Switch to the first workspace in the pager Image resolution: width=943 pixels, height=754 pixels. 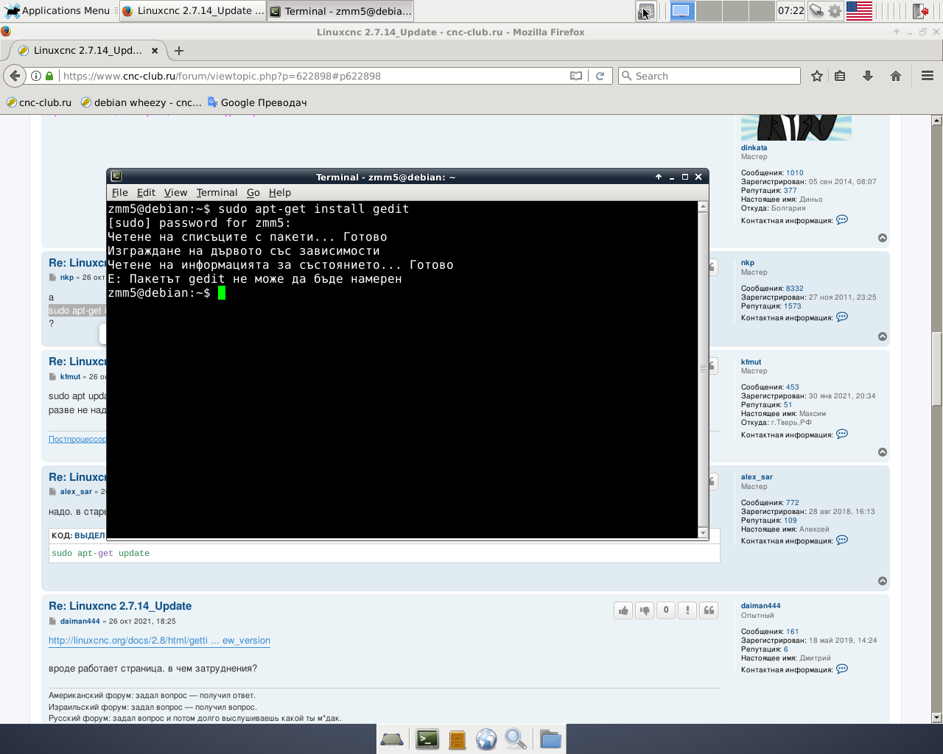[683, 11]
